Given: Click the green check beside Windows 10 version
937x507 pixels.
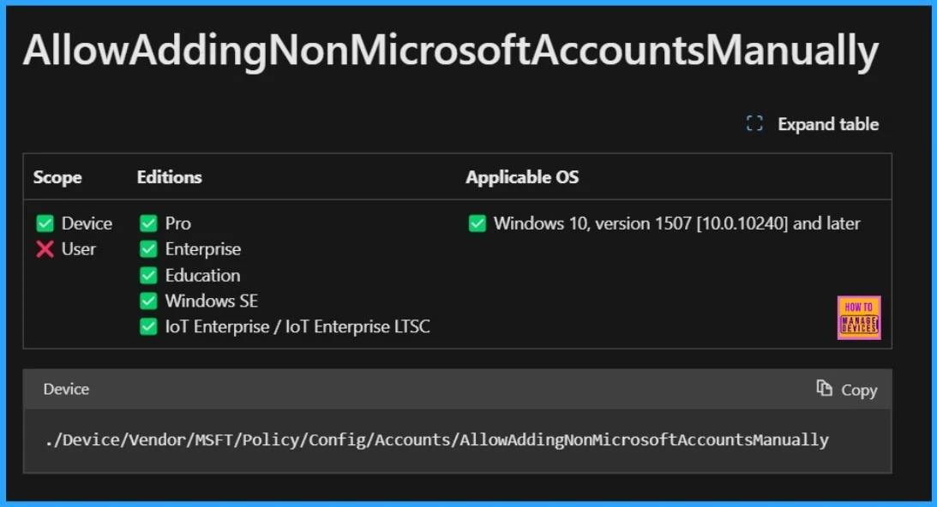Looking at the screenshot, I should tap(478, 224).
